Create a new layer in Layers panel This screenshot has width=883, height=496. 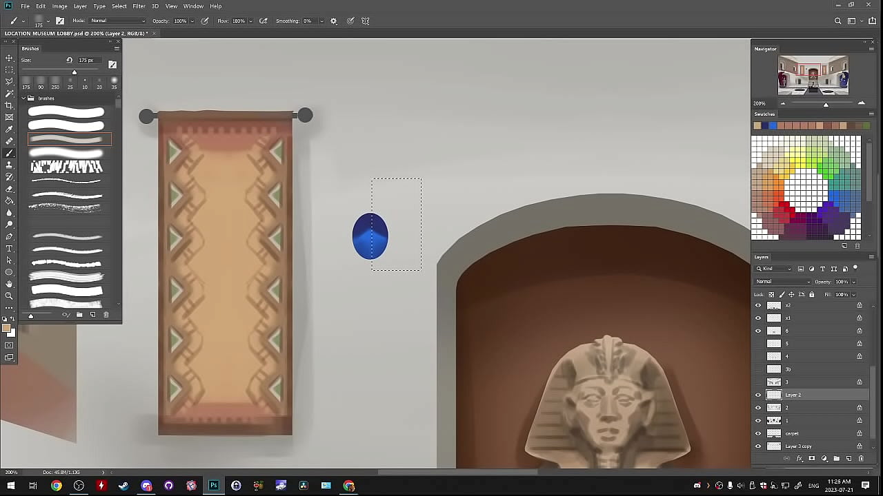(849, 459)
